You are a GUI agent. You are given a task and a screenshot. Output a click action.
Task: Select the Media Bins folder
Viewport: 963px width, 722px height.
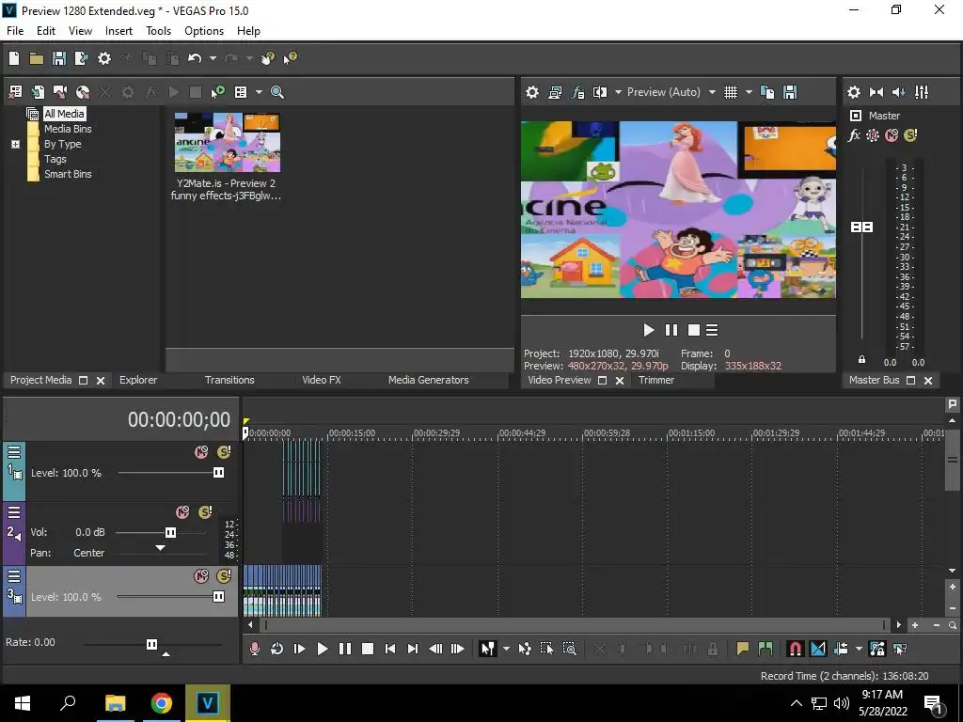click(68, 129)
